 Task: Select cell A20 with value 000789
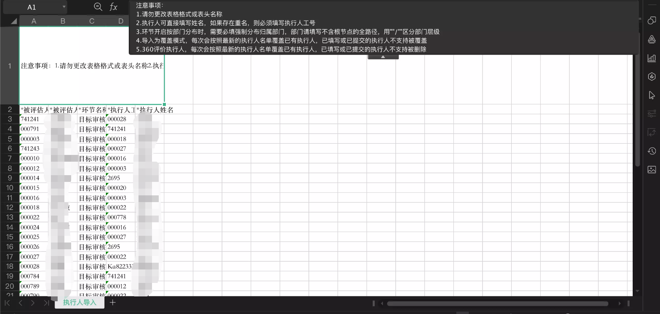(x=34, y=286)
